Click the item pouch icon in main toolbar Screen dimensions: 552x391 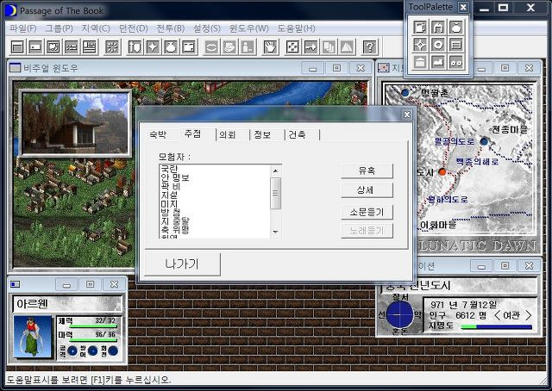click(x=171, y=47)
